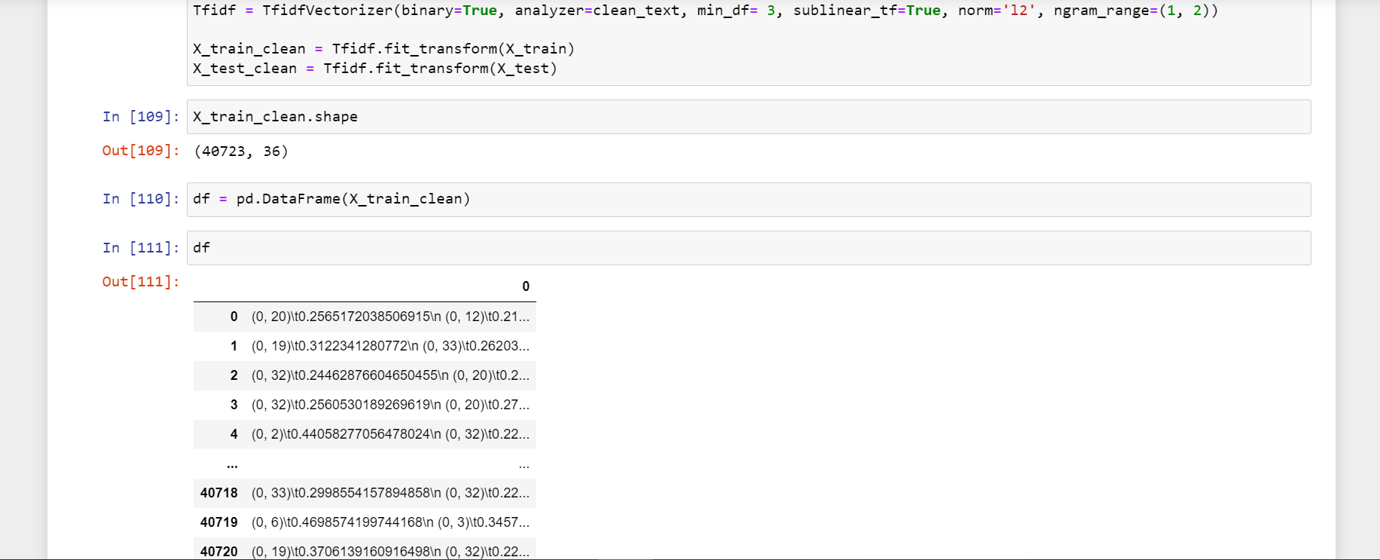Click the DataFrame column header 0
This screenshot has width=1380, height=560.
pyautogui.click(x=525, y=286)
